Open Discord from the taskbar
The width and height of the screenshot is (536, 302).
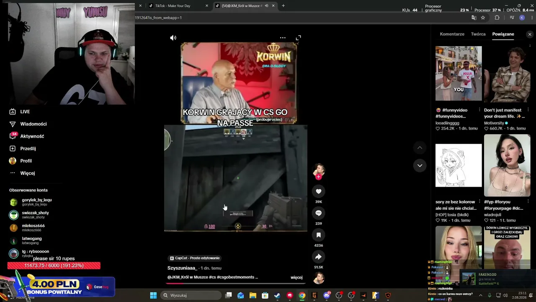point(327,295)
